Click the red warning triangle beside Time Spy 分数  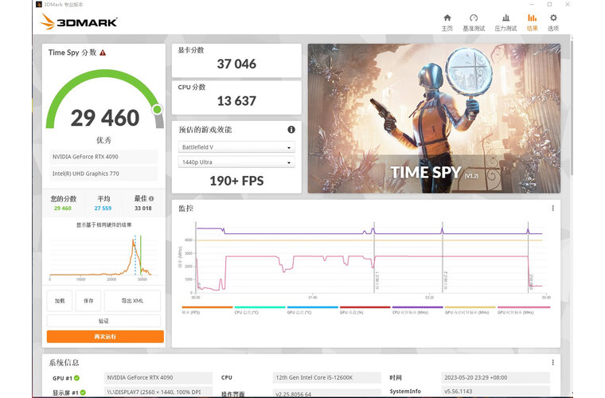[x=103, y=53]
